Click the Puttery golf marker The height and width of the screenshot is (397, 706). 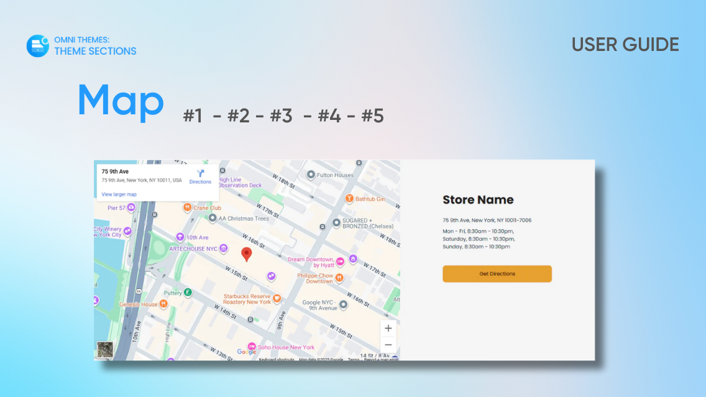click(188, 293)
